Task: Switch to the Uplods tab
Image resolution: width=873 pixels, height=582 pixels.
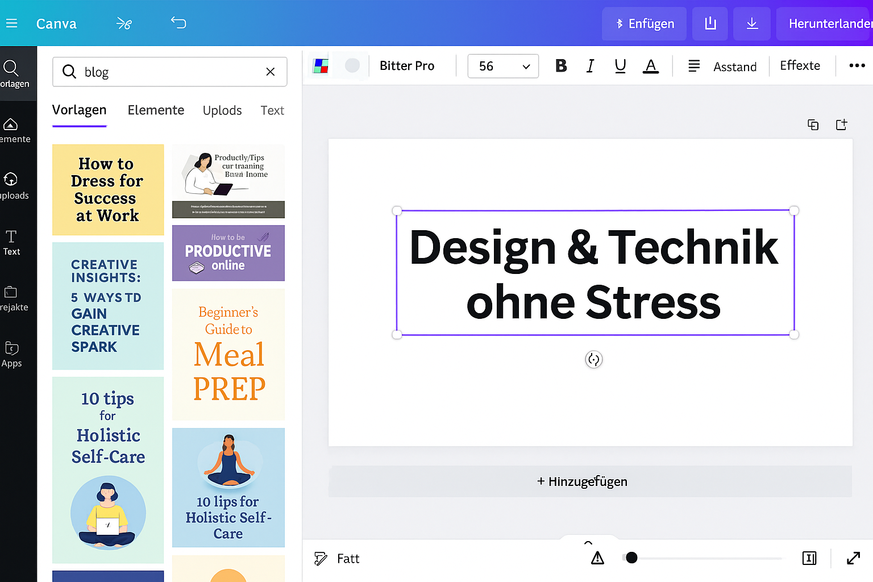Action: click(x=222, y=110)
